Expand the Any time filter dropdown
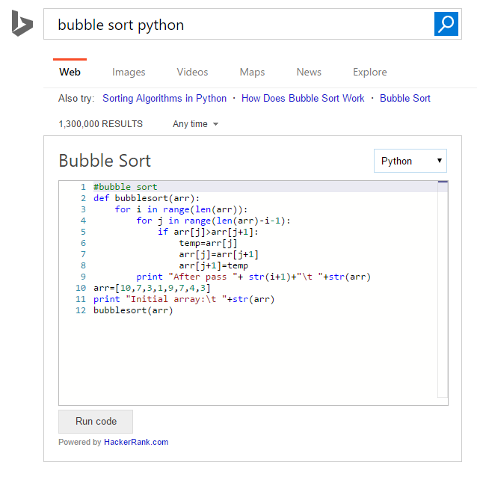The width and height of the screenshot is (477, 477). coord(196,124)
